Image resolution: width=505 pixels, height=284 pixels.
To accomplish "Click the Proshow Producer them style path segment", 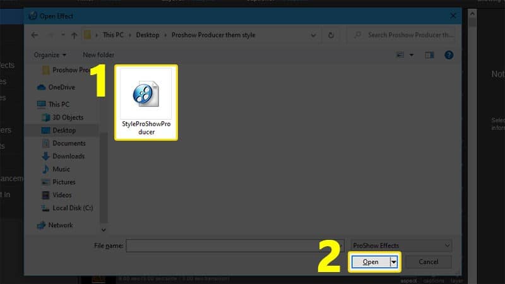I will (213, 35).
